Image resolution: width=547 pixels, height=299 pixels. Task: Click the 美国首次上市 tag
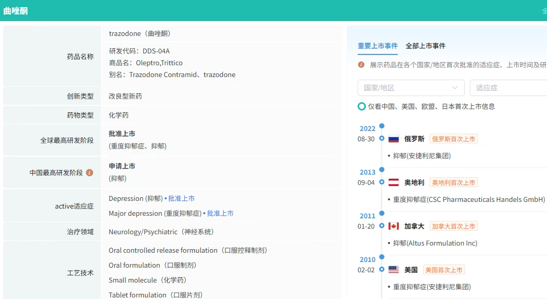(444, 270)
